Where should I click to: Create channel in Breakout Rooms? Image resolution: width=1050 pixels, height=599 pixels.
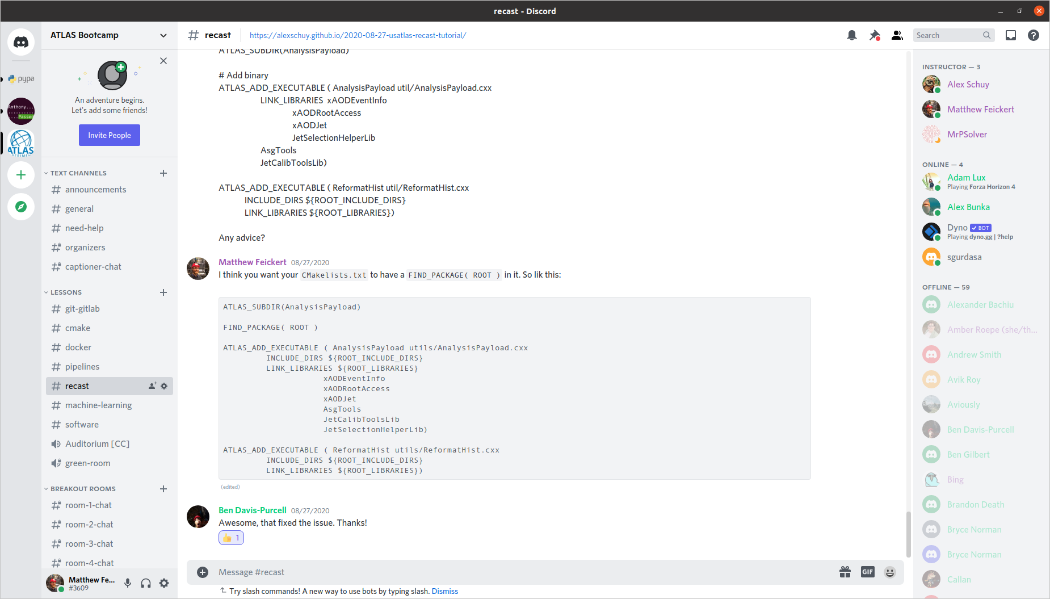click(x=163, y=489)
